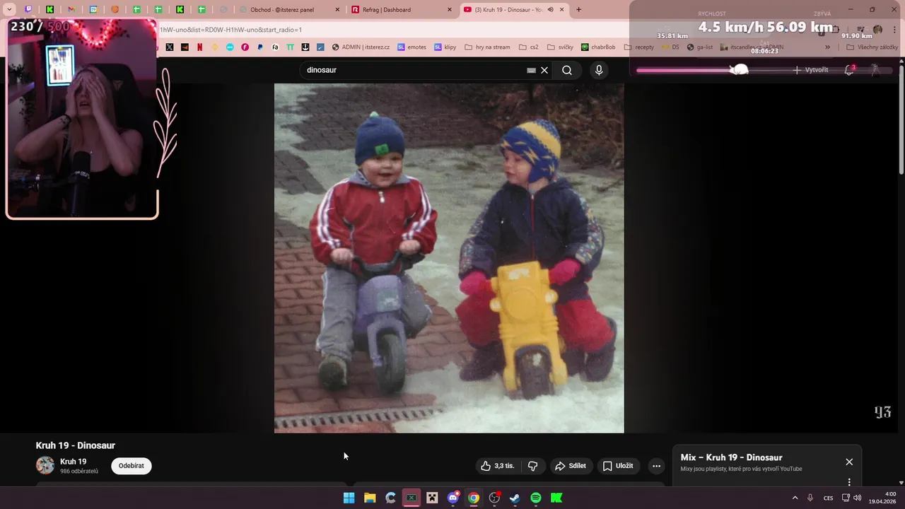The height and width of the screenshot is (509, 905).
Task: Open the Minecraft creeper taskbar icon
Action: pyautogui.click(x=432, y=498)
